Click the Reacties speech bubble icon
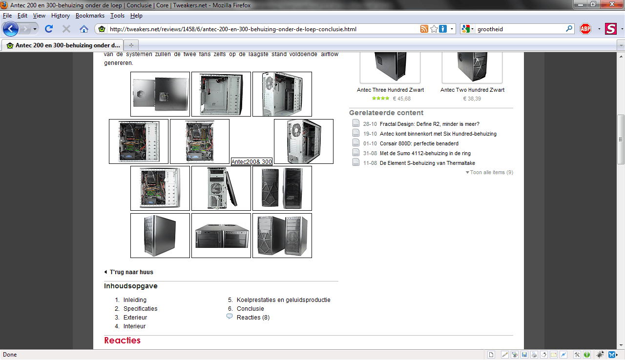The height and width of the screenshot is (360, 625). [229, 317]
